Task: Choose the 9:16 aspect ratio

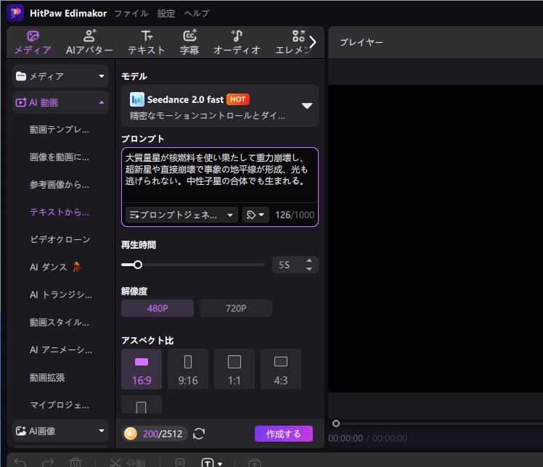Action: pos(188,369)
